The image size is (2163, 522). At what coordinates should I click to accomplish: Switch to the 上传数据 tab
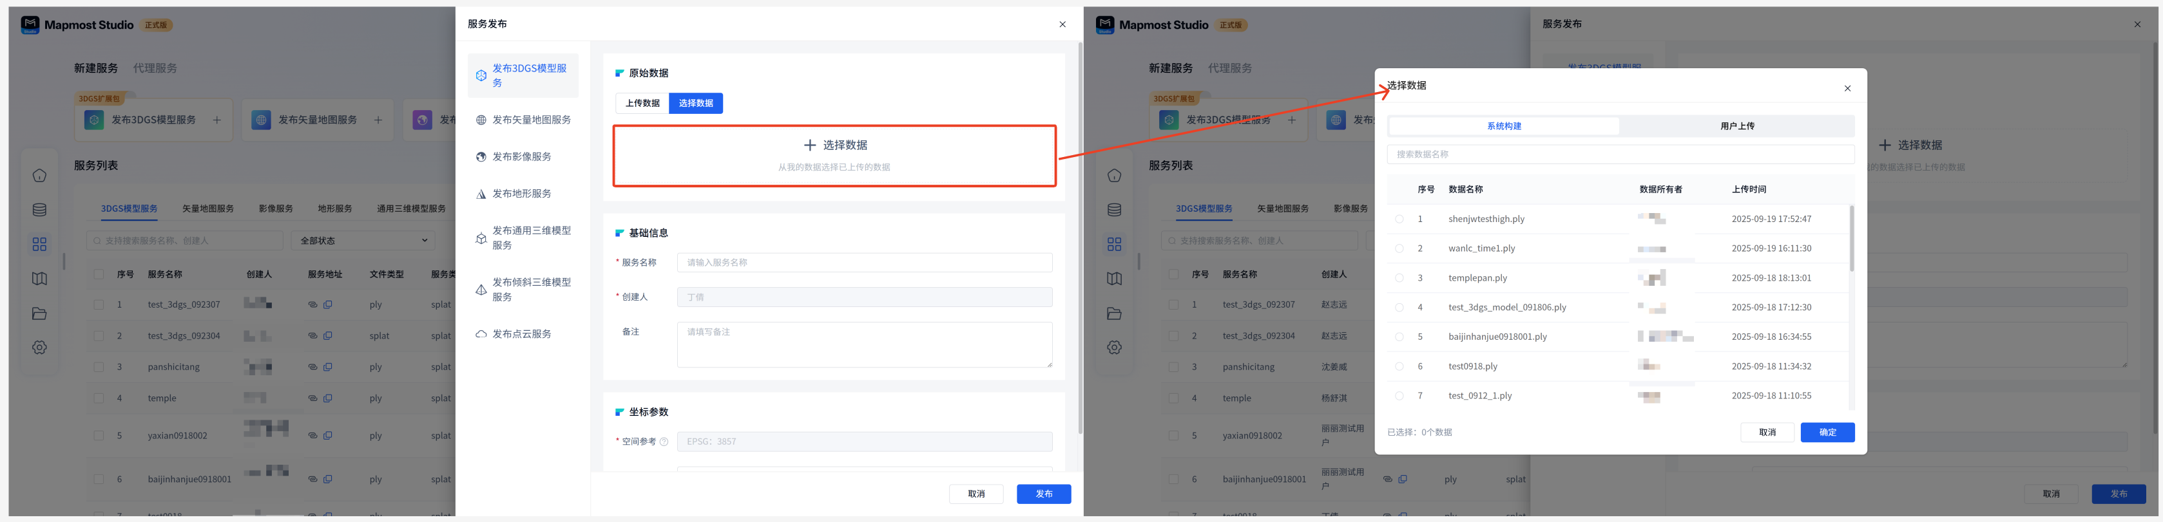click(642, 103)
